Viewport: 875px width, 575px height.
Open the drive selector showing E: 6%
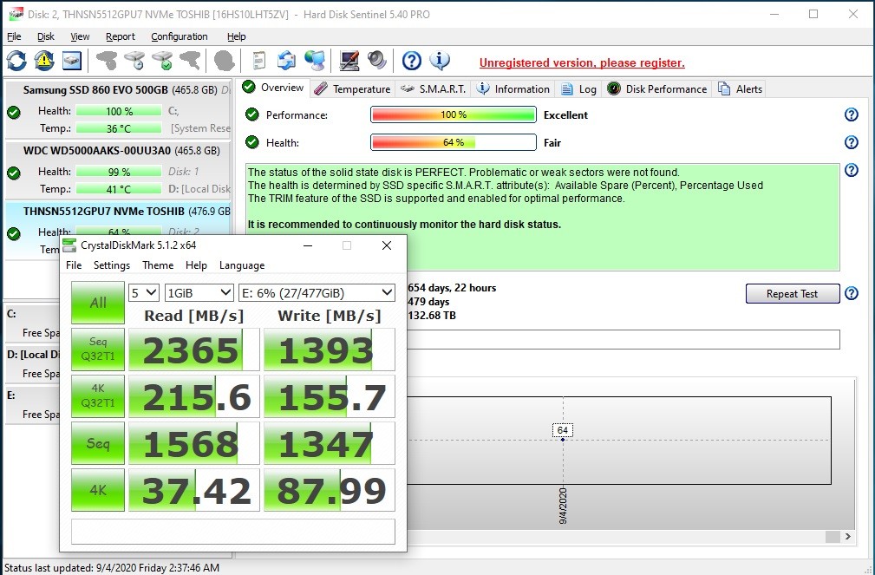click(x=316, y=293)
